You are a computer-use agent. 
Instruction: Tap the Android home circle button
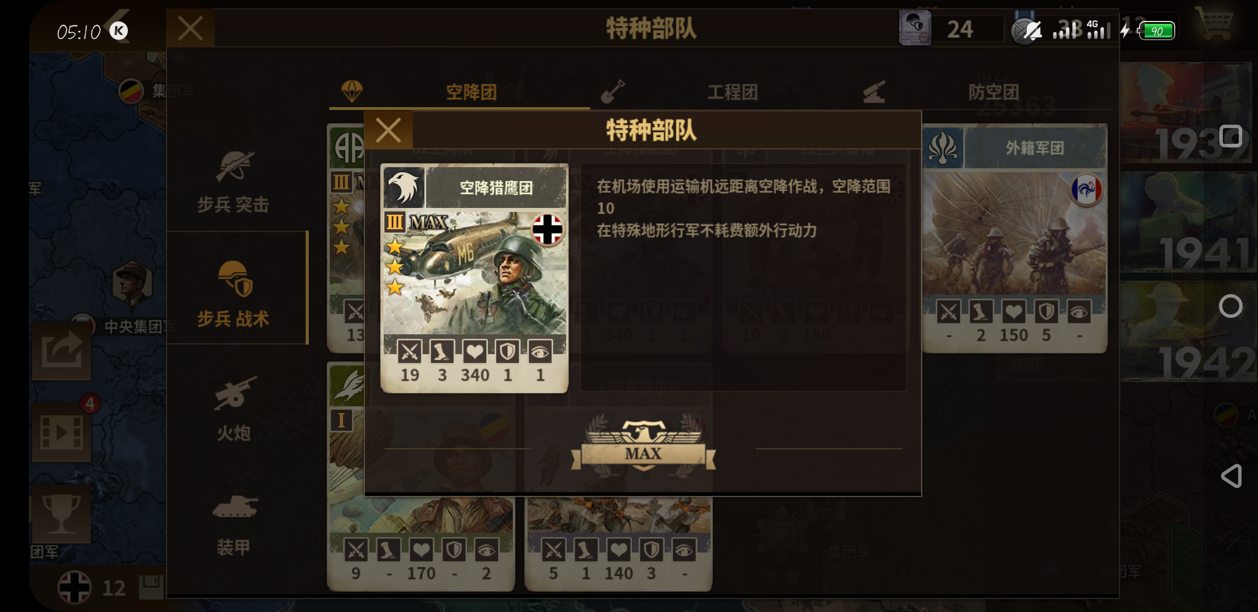(1231, 306)
